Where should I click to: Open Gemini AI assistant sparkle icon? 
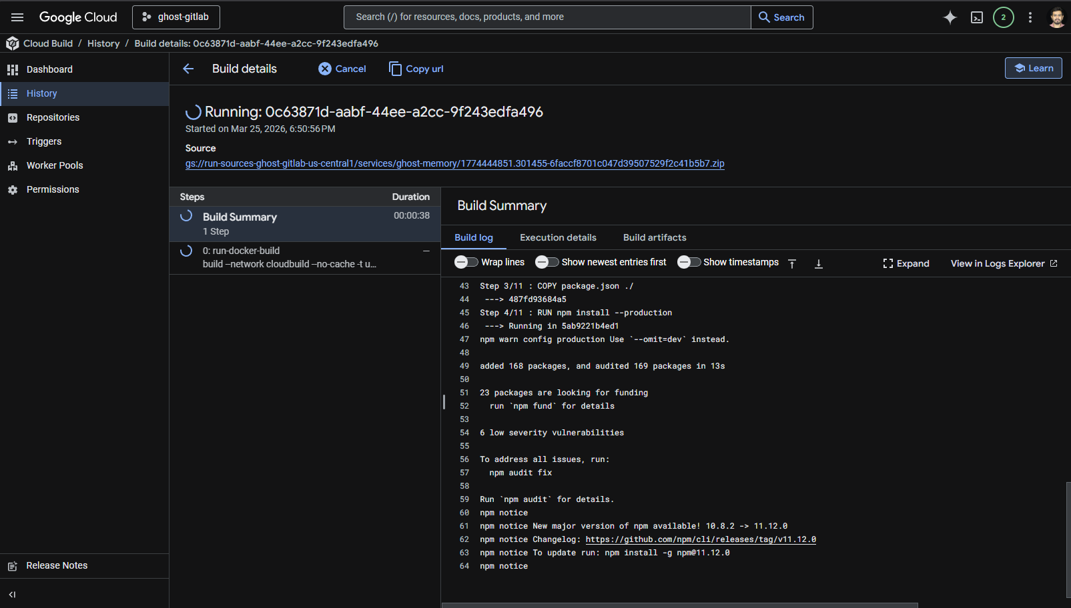(950, 17)
